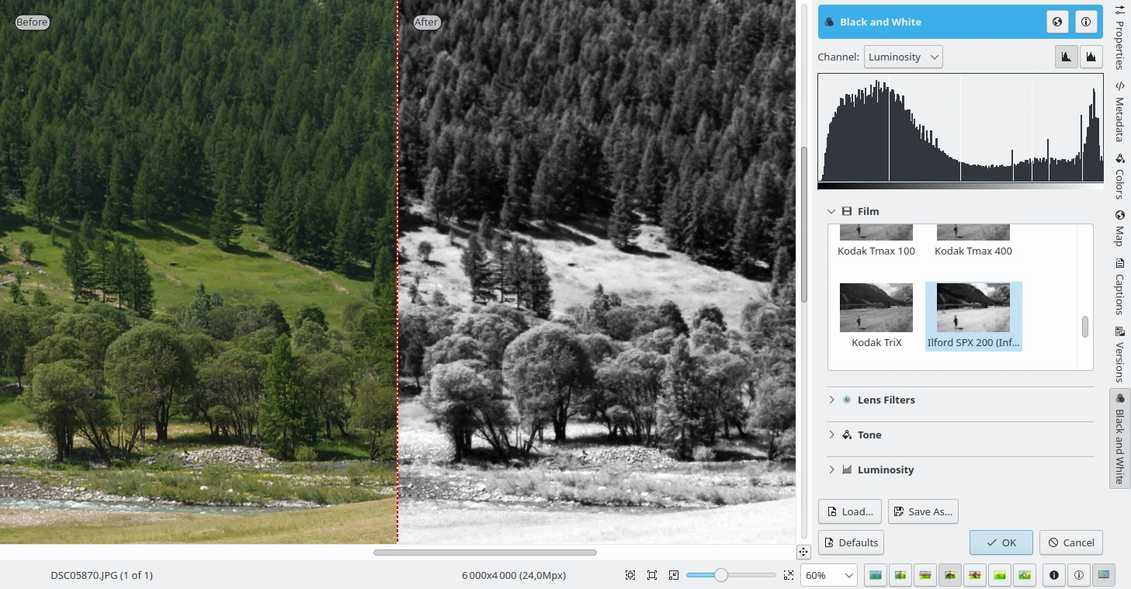The image size is (1131, 589).
Task: Expand the Luminosity section
Action: click(x=831, y=469)
